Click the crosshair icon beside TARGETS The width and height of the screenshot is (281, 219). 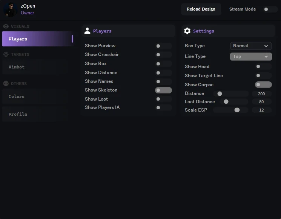(x=6, y=54)
